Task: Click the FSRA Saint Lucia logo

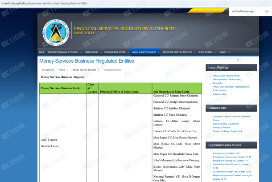Action: click(x=56, y=32)
